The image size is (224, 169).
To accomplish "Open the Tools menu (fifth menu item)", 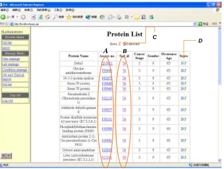I will (58, 10).
